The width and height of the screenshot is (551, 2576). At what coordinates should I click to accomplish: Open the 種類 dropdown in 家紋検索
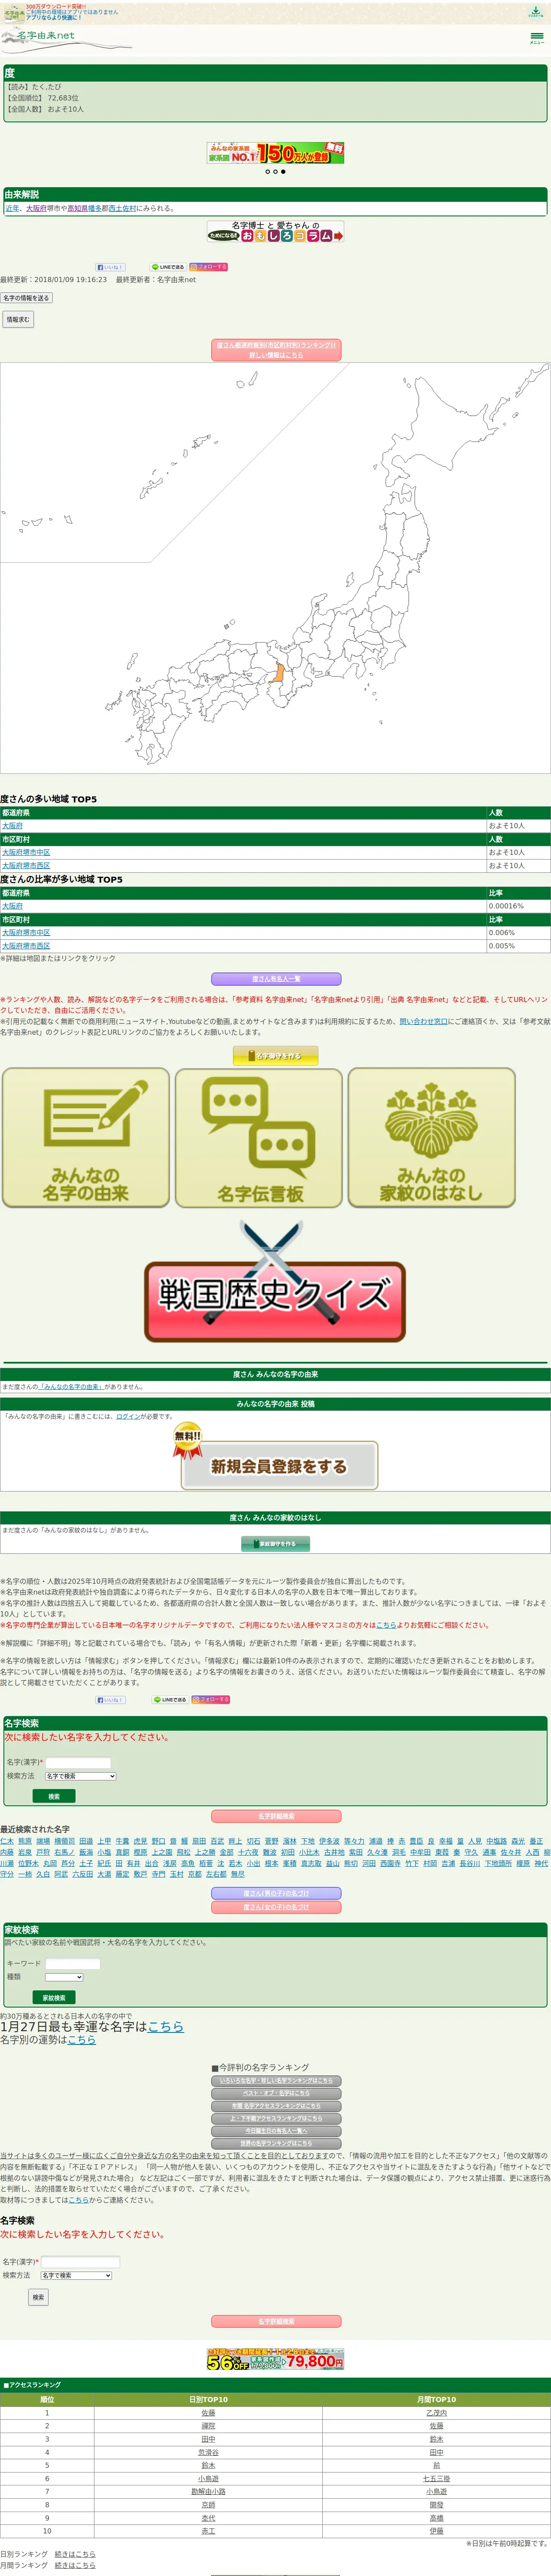click(x=64, y=1977)
